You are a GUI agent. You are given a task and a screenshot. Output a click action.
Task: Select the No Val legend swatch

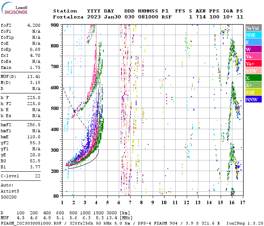(x=253, y=28)
